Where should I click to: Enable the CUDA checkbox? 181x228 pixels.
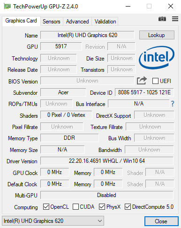(75, 207)
